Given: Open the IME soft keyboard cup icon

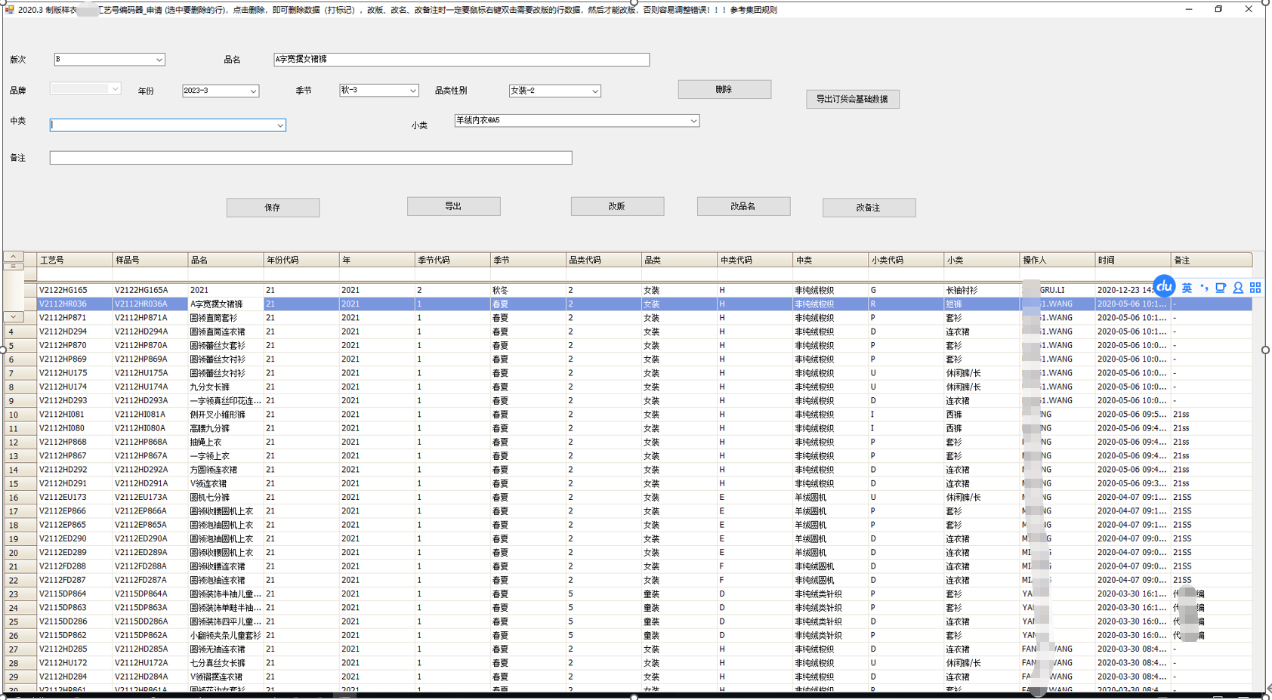Looking at the screenshot, I should (x=1221, y=288).
